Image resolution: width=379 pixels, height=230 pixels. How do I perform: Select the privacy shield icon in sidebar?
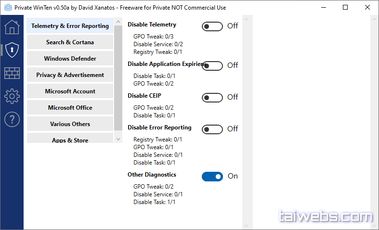[12, 50]
